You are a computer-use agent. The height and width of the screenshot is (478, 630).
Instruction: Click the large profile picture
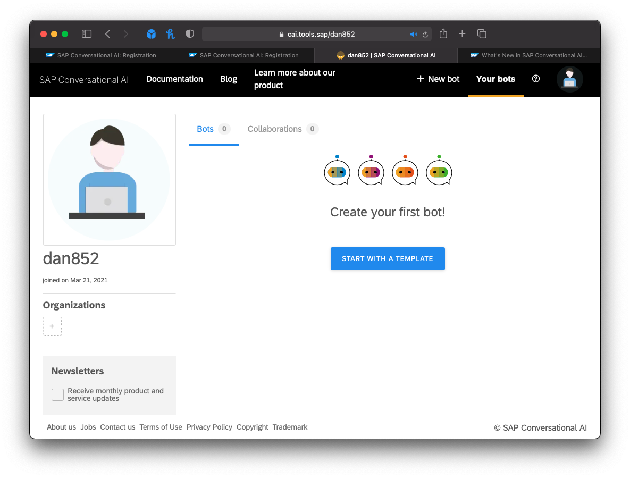(110, 180)
